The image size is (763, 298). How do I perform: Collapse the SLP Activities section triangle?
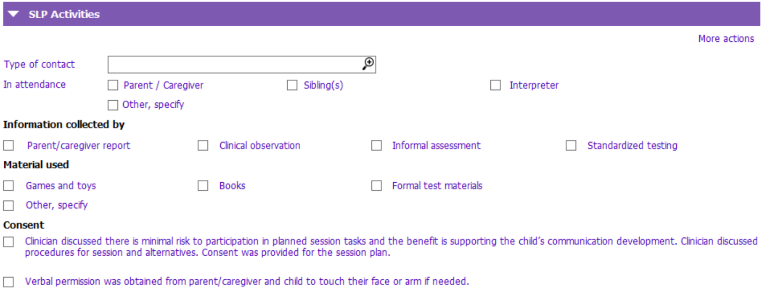tap(13, 14)
